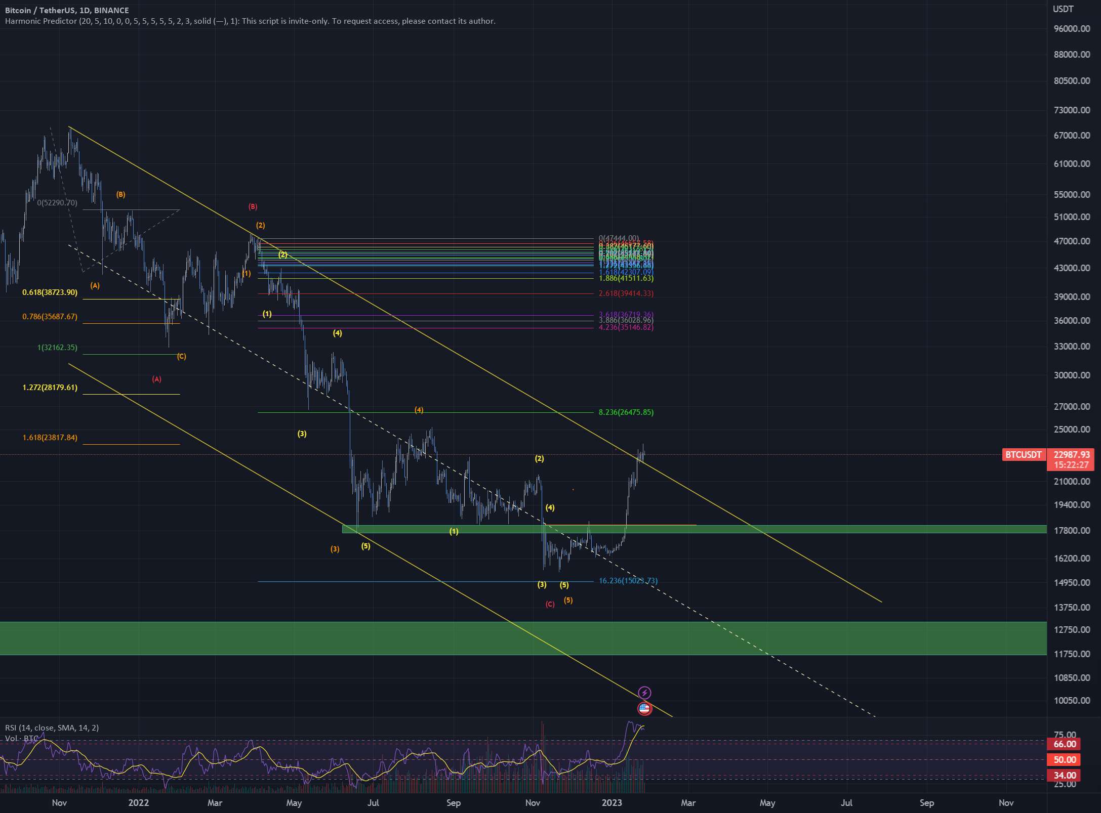This screenshot has height=813, width=1101.
Task: Select the orange (4) wave label
Action: click(x=419, y=410)
